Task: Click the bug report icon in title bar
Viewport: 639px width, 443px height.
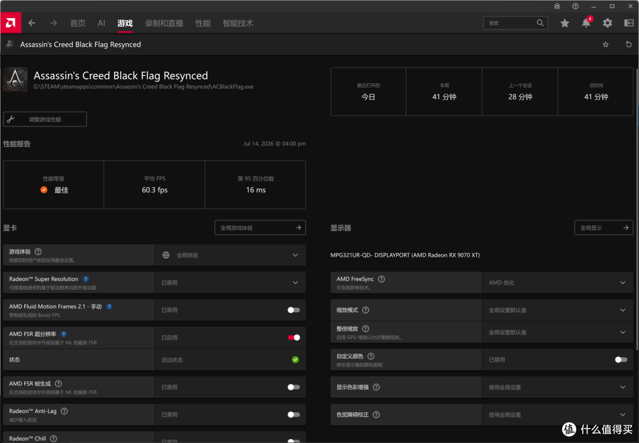Action: 557,6
